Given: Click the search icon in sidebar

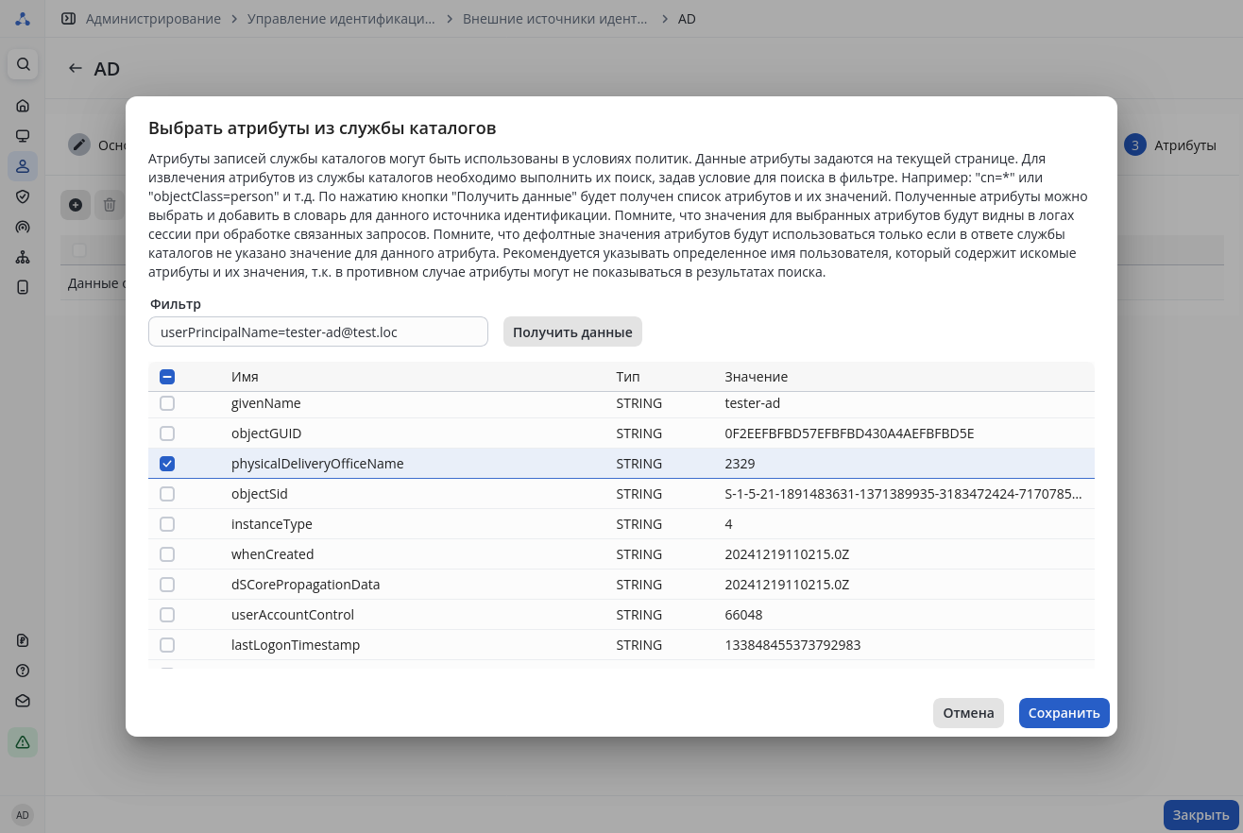Looking at the screenshot, I should tap(23, 64).
